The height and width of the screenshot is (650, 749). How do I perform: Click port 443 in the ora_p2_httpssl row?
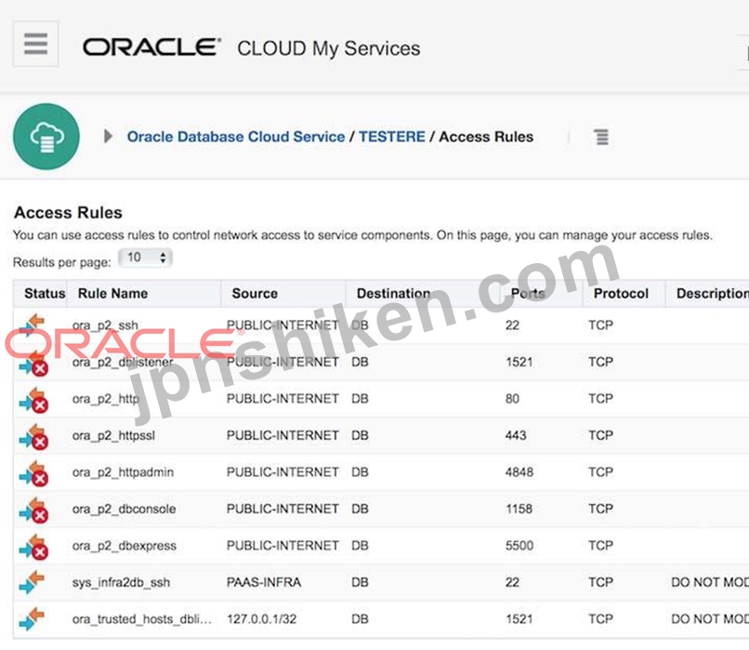[516, 436]
